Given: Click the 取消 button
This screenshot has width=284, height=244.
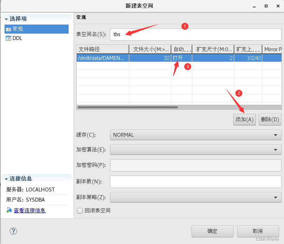Looking at the screenshot, I should [x=258, y=231].
